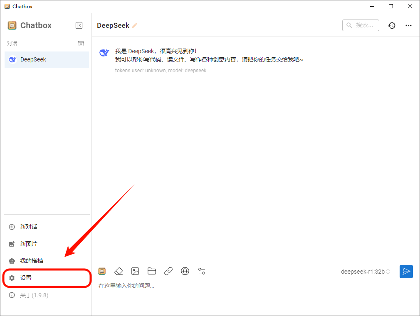Open the conversation history clock icon
Screen dimensions: 420x316
(392, 26)
